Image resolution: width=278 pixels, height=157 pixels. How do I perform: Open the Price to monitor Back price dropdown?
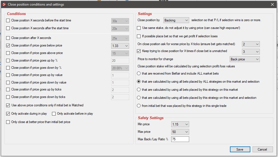[244, 59]
